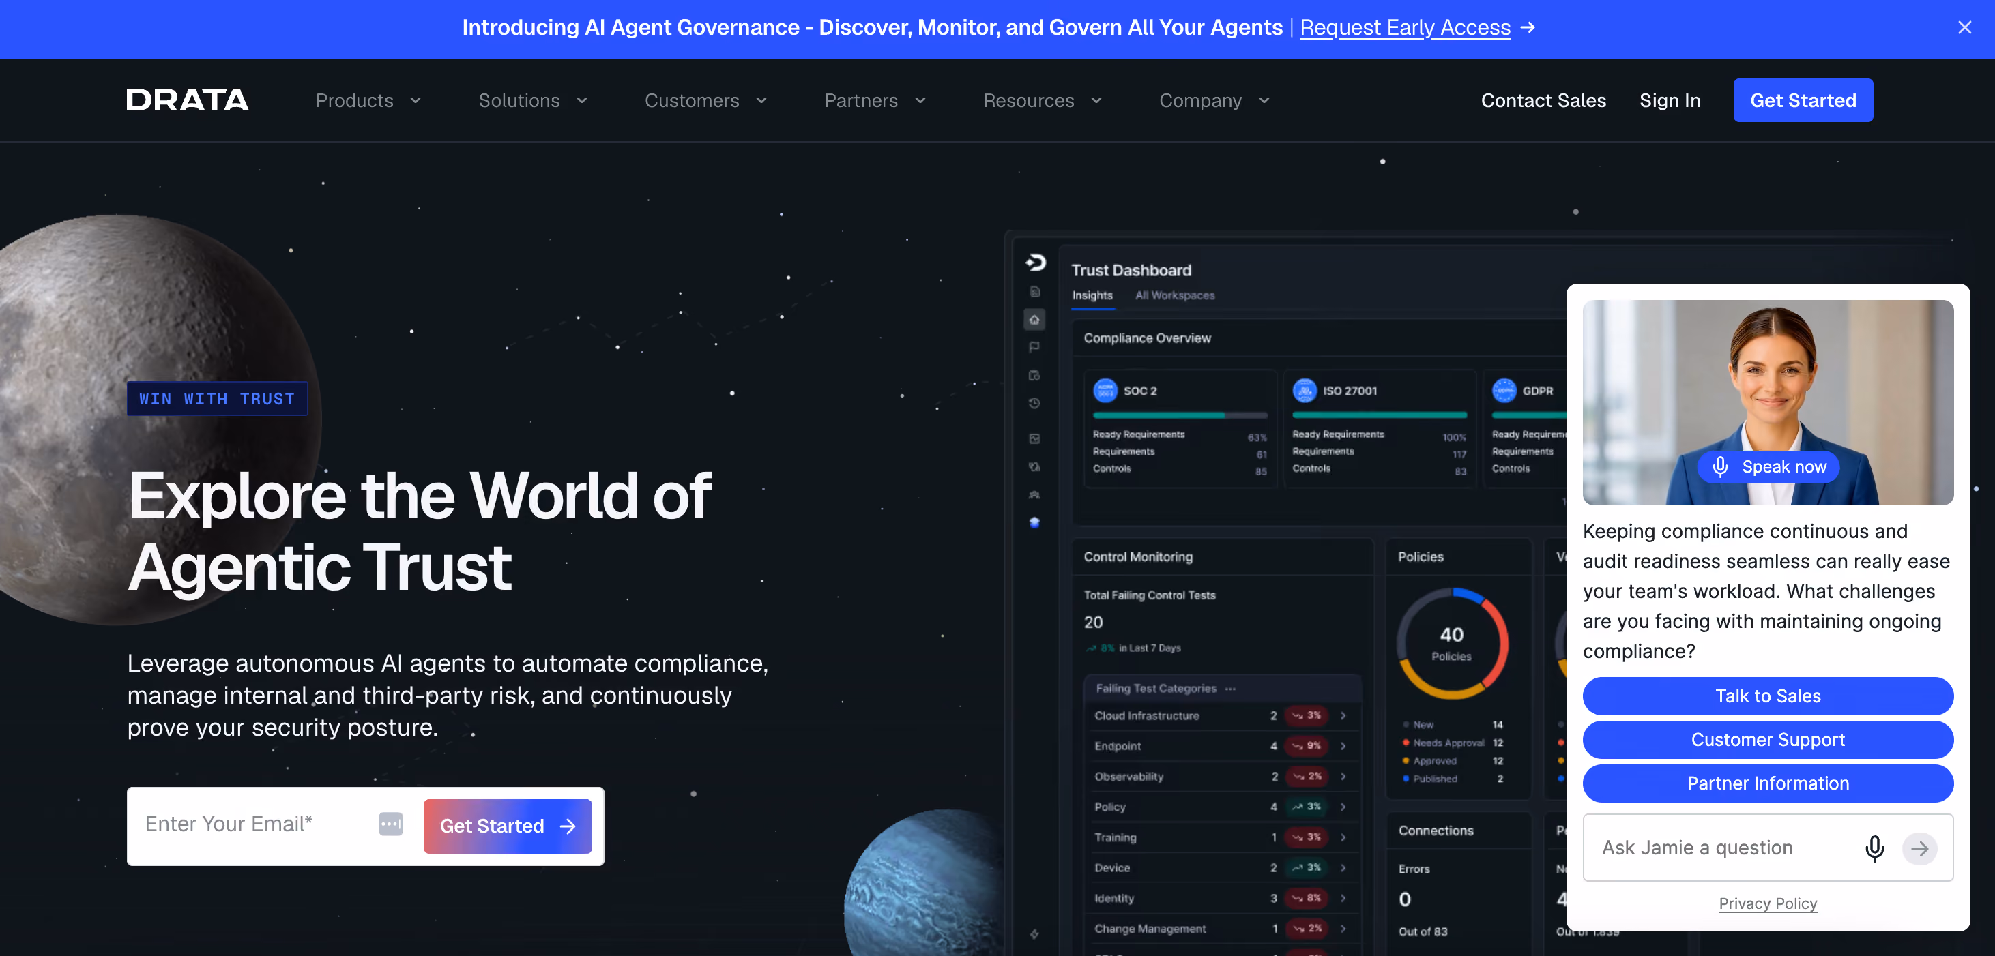Expand the Partners navigation menu
Viewport: 1995px width, 956px height.
(875, 101)
